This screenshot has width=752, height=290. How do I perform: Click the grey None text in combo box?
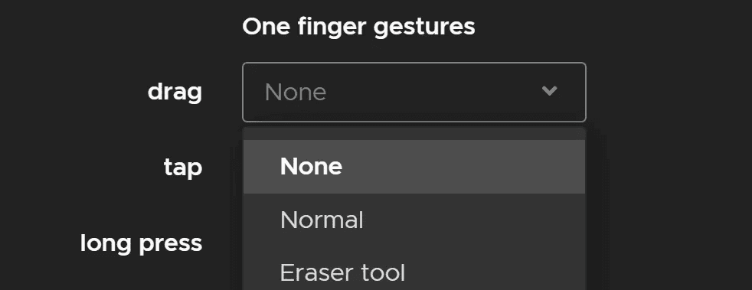point(296,92)
